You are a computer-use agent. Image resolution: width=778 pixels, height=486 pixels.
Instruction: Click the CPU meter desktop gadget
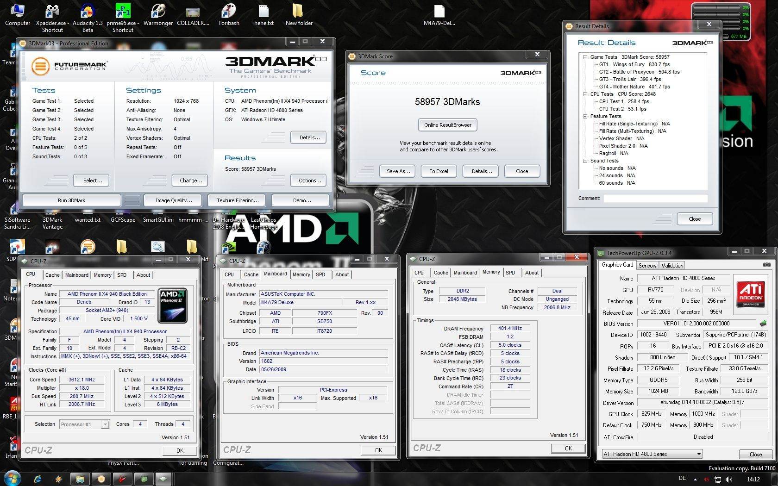pos(721,21)
